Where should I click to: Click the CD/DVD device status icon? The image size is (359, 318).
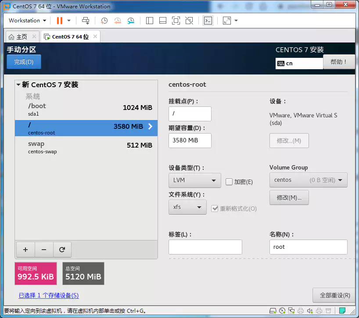coord(283,311)
